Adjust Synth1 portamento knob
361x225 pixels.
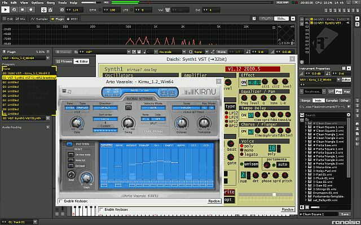tap(267, 165)
